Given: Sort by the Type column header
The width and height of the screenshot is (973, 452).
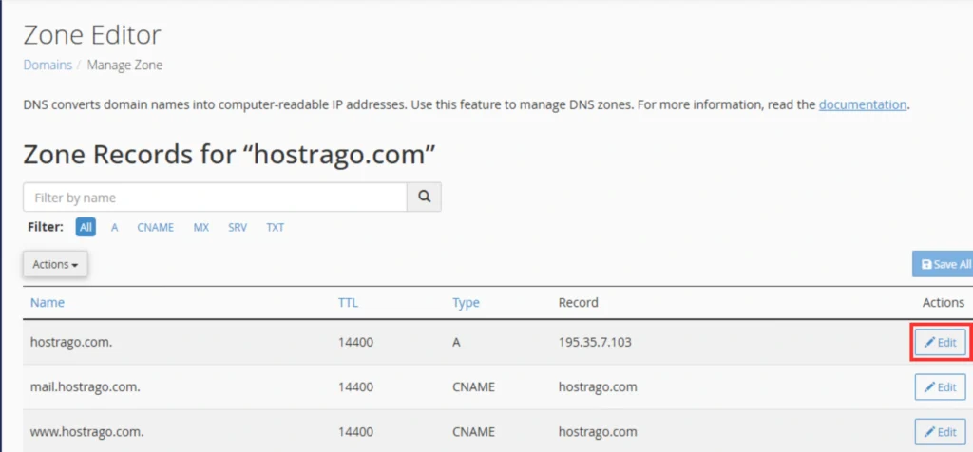Looking at the screenshot, I should tap(466, 303).
